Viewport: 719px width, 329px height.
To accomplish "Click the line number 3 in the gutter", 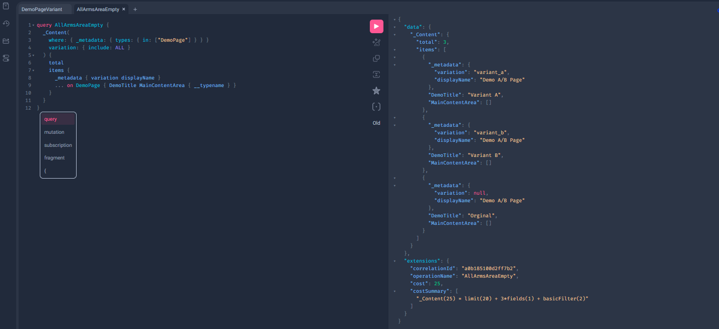I will pos(30,40).
